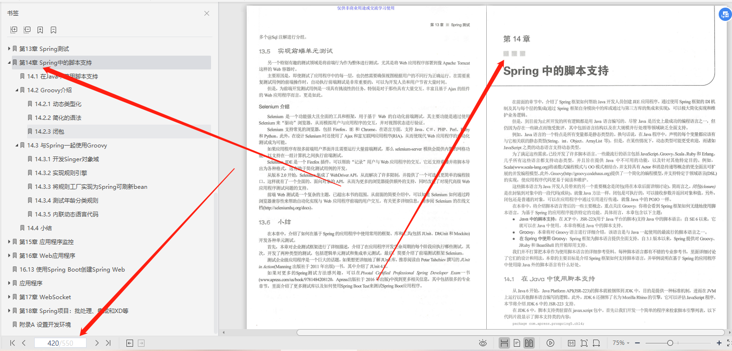
Task: Delete bookmark icon in panel toolbar
Action: (x=54, y=30)
